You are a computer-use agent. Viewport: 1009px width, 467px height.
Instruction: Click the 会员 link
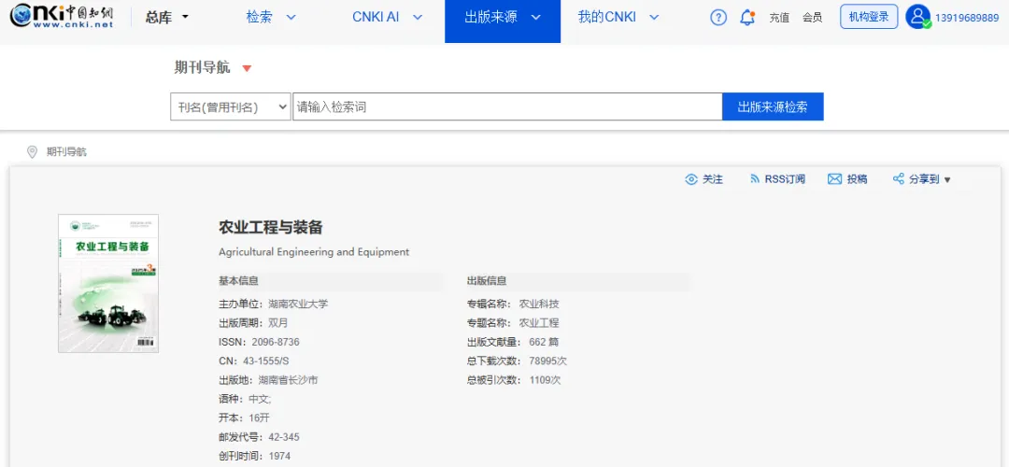pos(812,18)
